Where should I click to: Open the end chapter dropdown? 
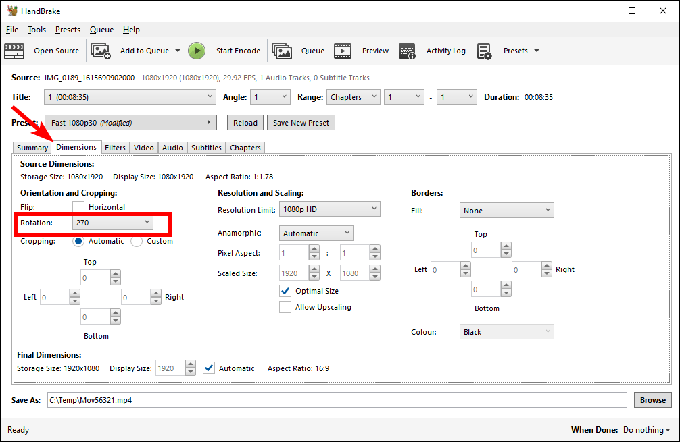point(457,97)
